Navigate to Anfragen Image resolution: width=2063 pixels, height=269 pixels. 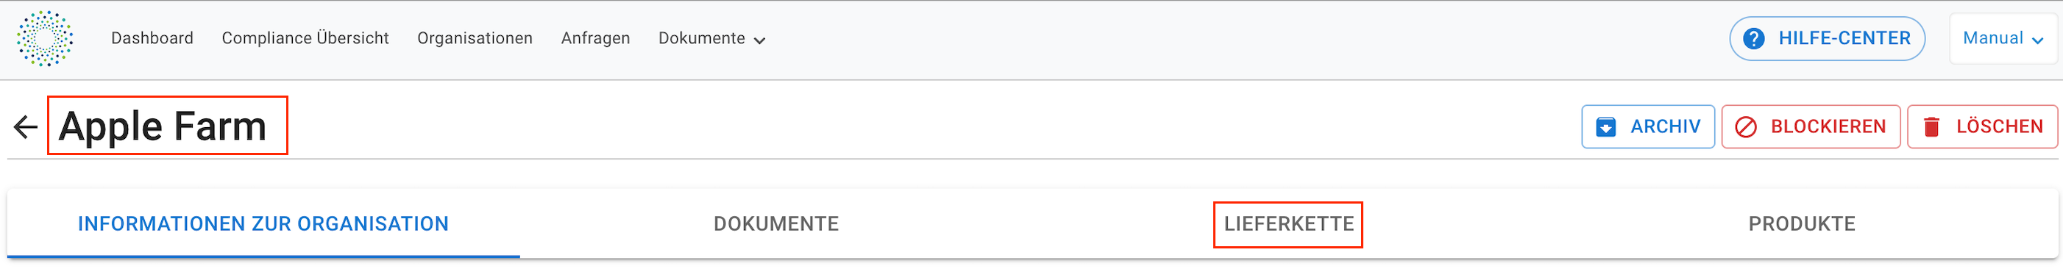pyautogui.click(x=596, y=38)
